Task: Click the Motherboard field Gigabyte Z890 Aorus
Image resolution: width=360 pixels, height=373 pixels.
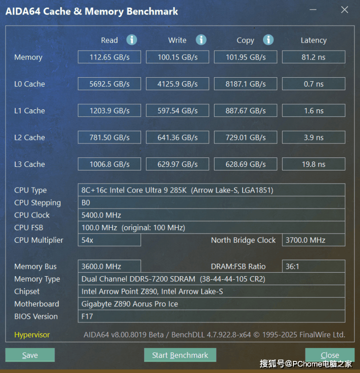Action: pyautogui.click(x=212, y=304)
